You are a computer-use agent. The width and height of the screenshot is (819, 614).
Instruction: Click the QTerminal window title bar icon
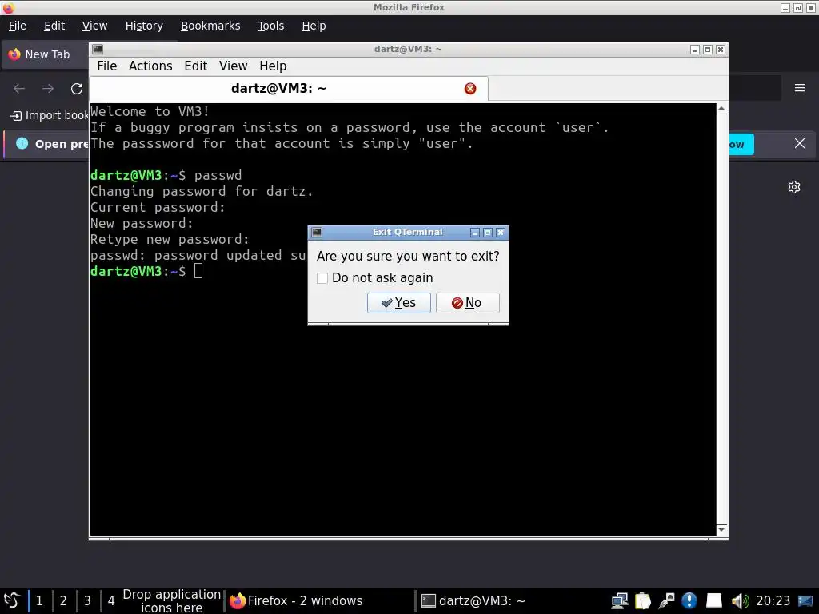(x=98, y=49)
